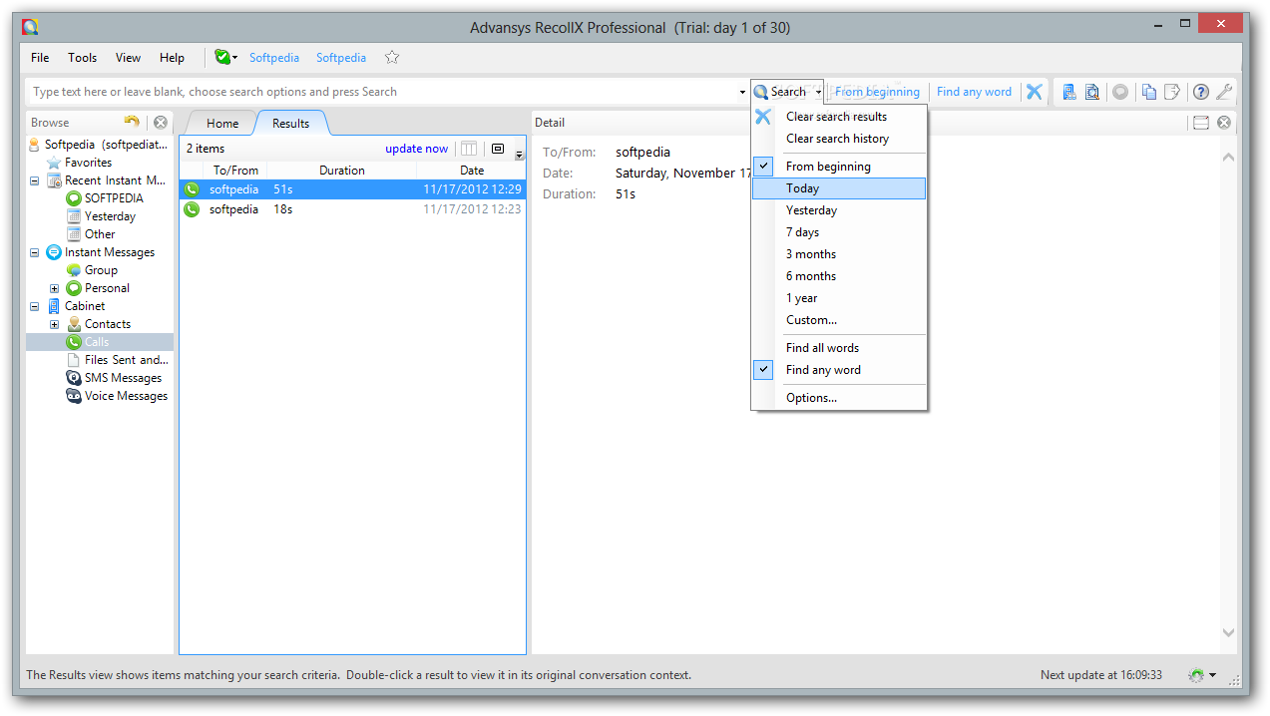Select Custom... in the search menu
Image resolution: width=1270 pixels, height=716 pixels.
[839, 320]
